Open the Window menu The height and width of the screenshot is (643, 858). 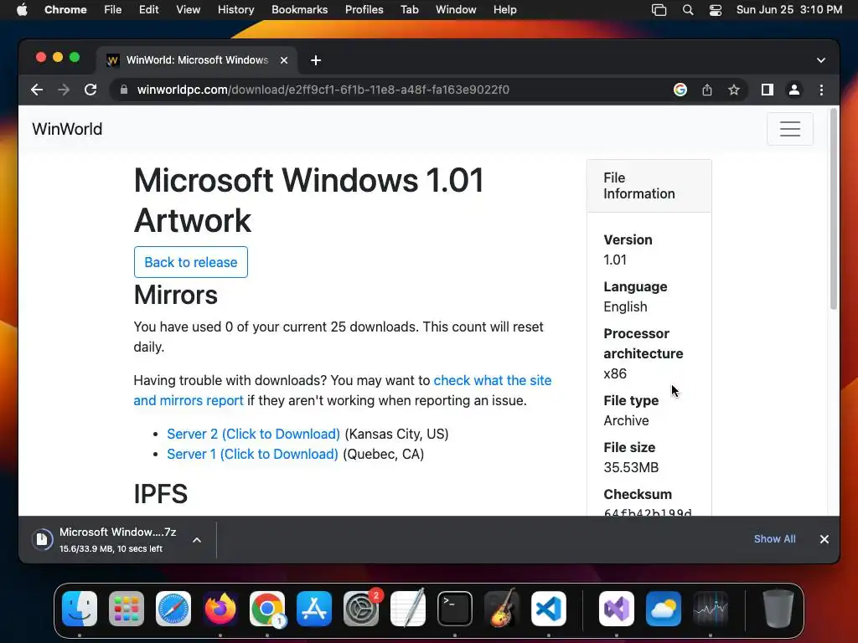pos(456,10)
